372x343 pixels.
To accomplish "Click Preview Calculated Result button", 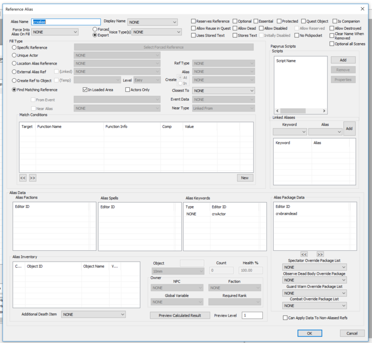I will pos(180,316).
